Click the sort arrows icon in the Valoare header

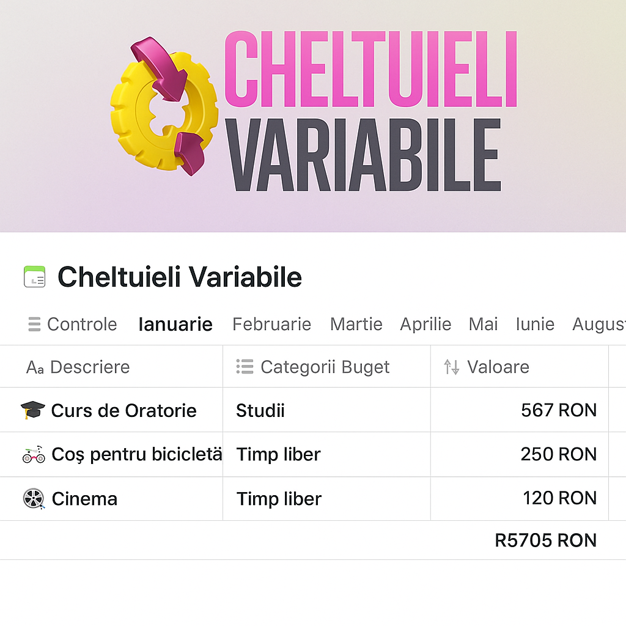[452, 367]
